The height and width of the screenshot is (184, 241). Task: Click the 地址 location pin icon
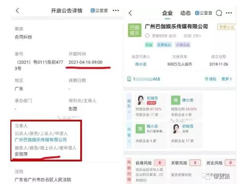coord(206,79)
